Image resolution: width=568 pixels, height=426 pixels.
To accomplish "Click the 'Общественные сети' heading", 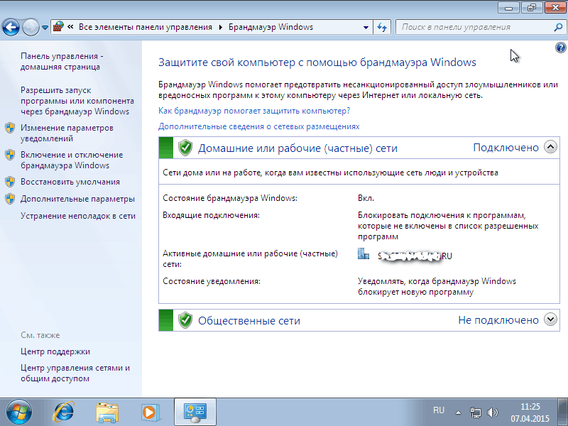I will 249,321.
